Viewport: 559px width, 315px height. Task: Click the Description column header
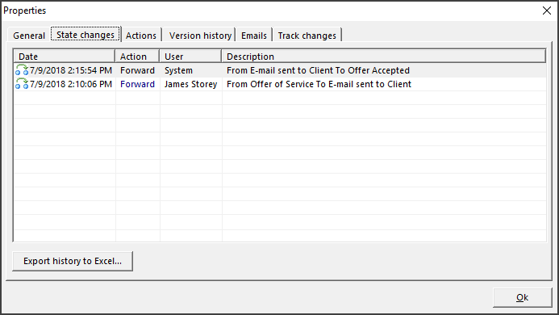tap(384, 57)
